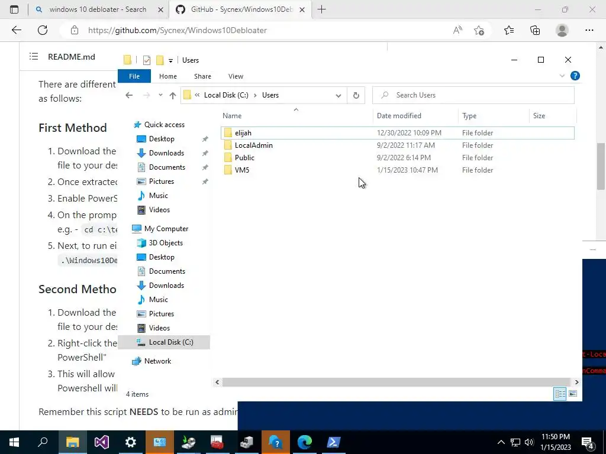
Task: Expand recent locations dropdown arrow
Action: point(160,95)
